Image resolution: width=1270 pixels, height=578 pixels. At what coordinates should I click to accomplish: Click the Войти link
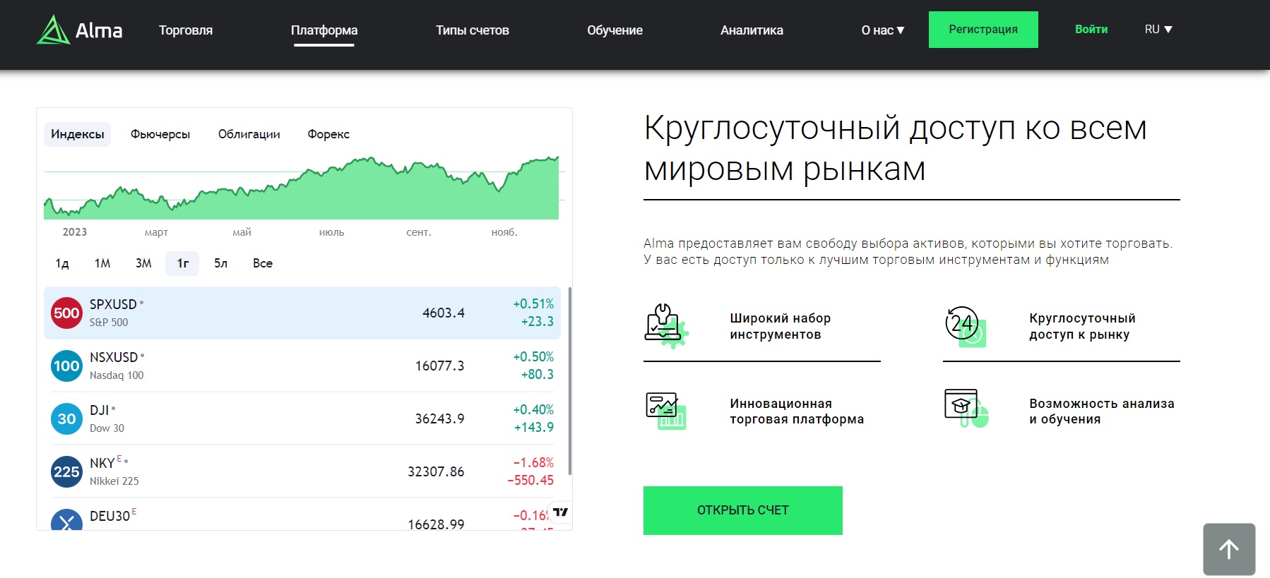[1091, 30]
